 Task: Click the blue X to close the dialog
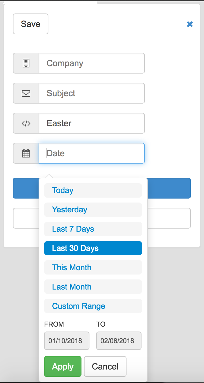(190, 24)
